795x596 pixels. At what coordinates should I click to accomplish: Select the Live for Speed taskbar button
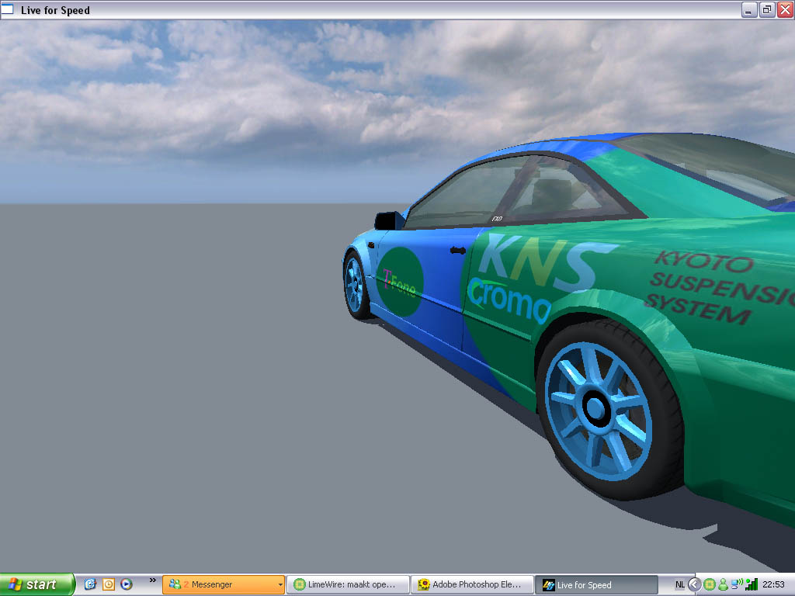pyautogui.click(x=596, y=584)
